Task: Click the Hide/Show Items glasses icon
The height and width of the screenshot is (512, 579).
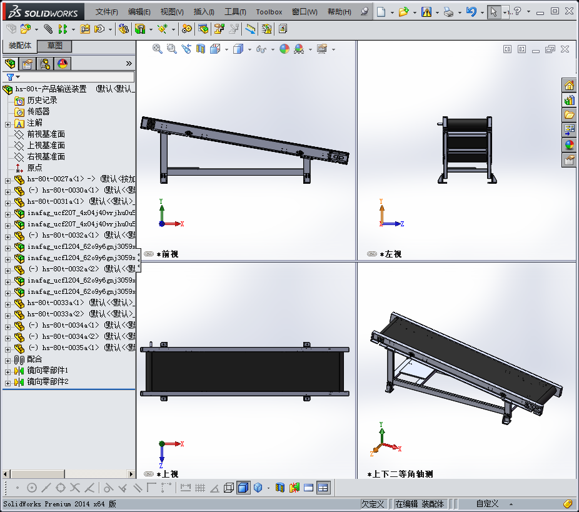Action: click(x=261, y=49)
